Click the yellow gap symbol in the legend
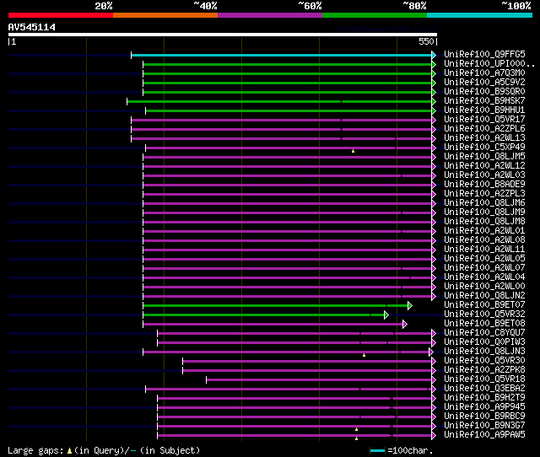The height and width of the screenshot is (457, 540). (69, 451)
